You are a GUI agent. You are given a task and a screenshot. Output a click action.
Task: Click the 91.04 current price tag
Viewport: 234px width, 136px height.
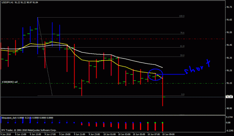coord(229,97)
